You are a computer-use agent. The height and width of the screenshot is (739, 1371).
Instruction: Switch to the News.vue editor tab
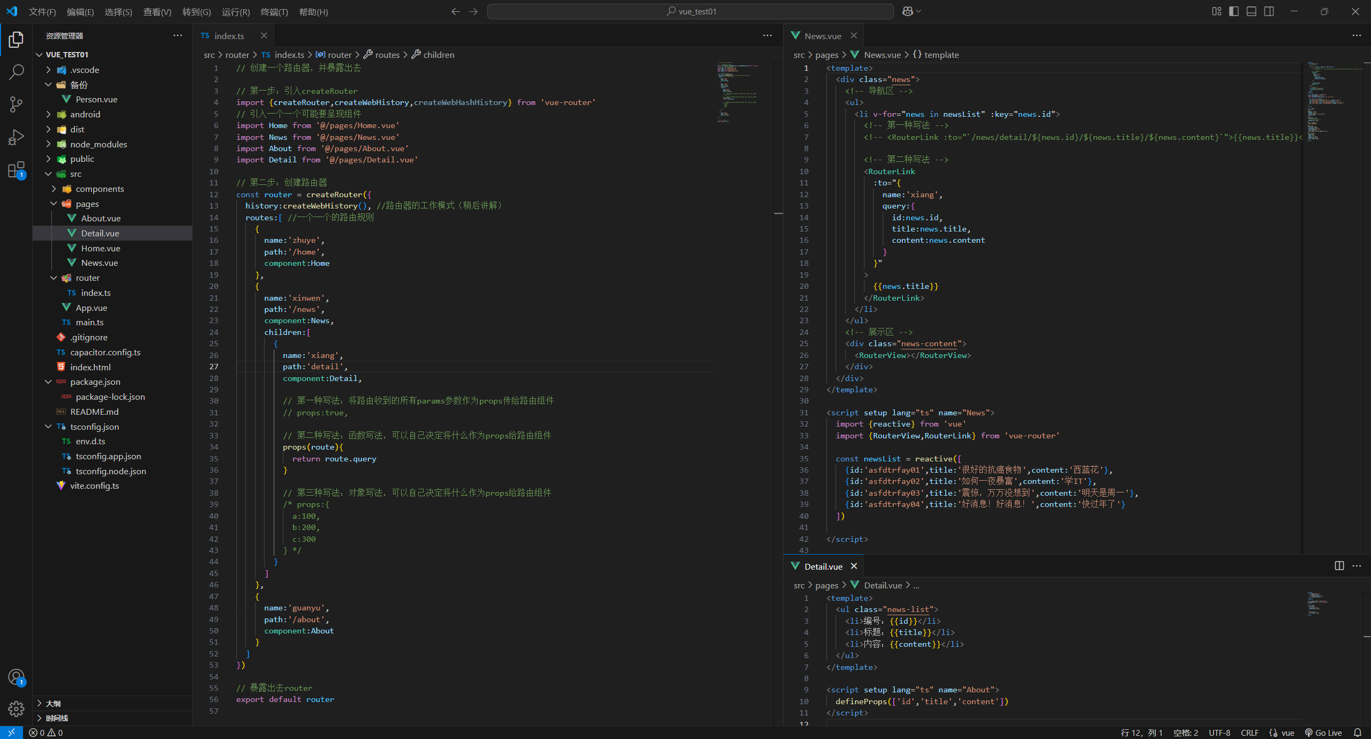(x=823, y=36)
